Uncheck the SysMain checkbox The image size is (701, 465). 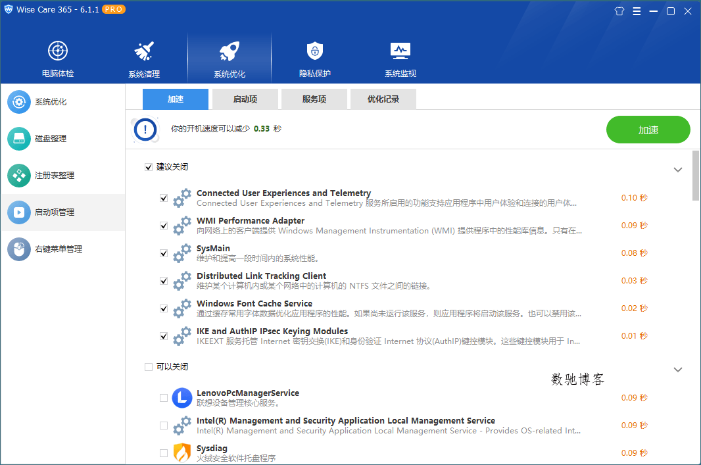click(x=164, y=253)
